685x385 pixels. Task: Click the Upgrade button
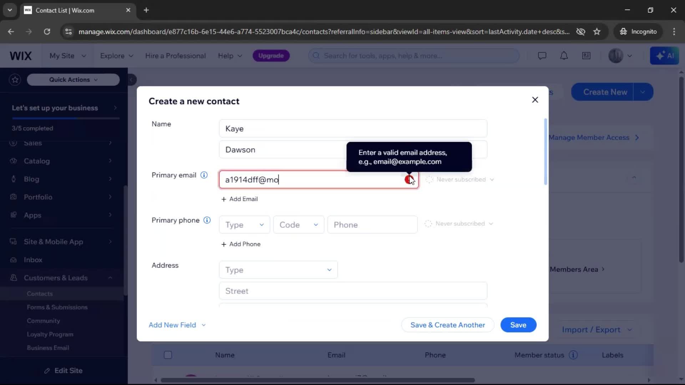271,56
